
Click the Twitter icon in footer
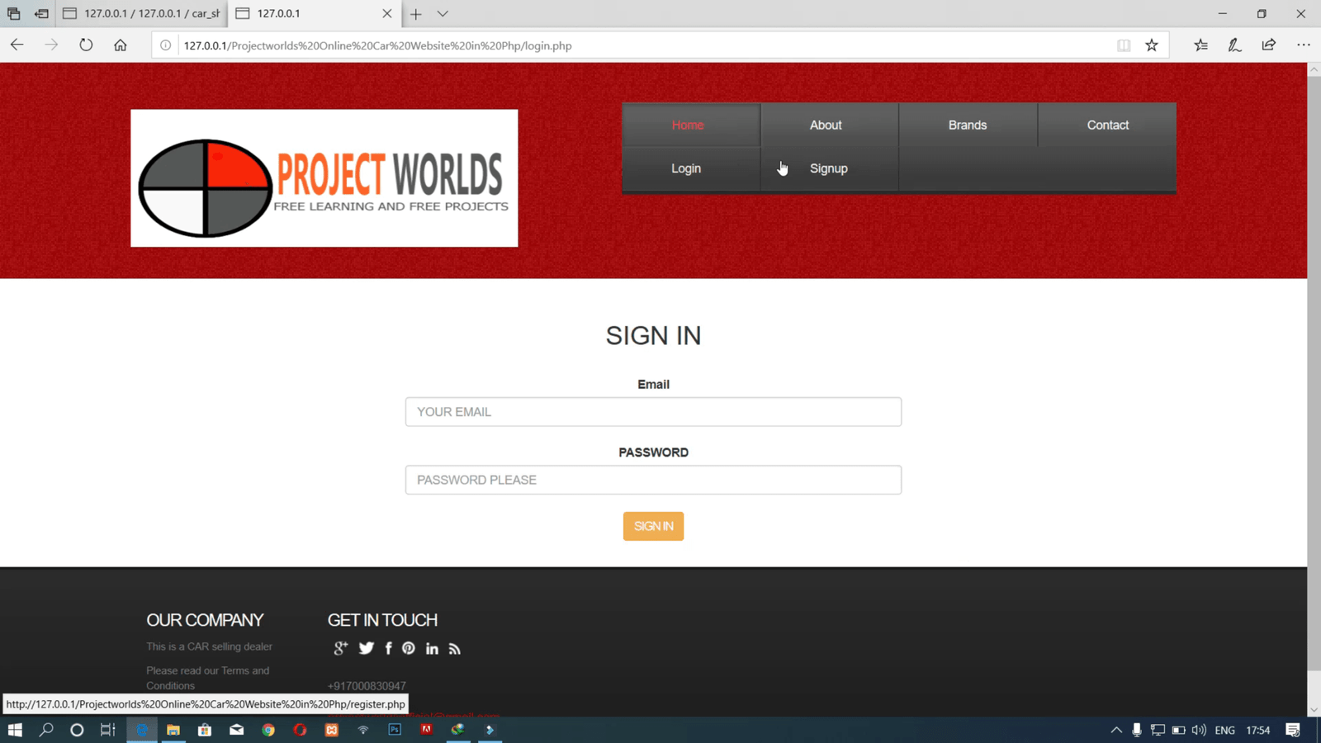pos(366,649)
